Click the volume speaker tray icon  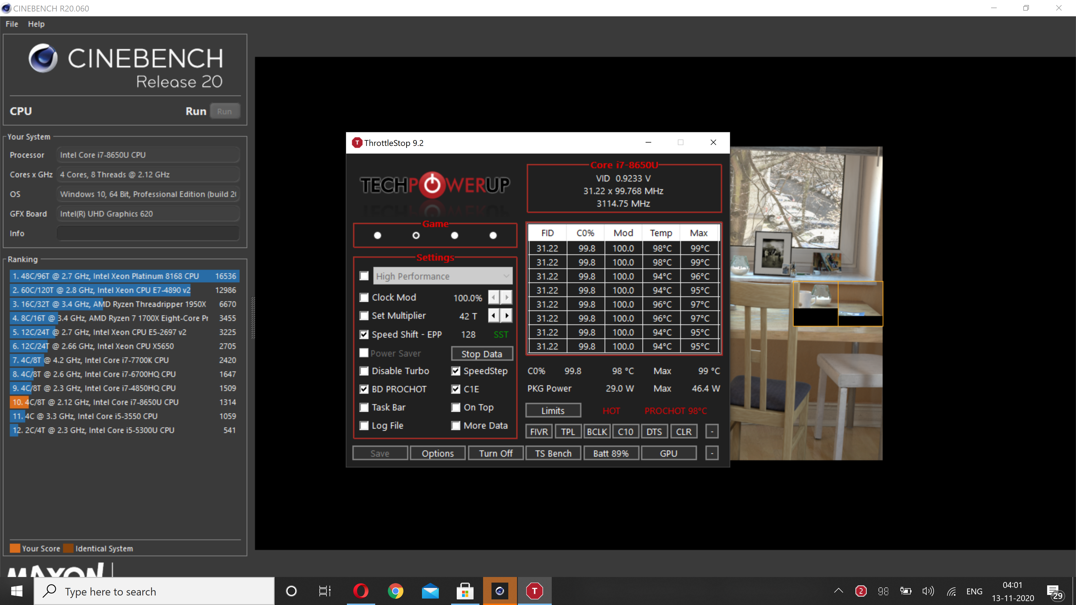[928, 591]
